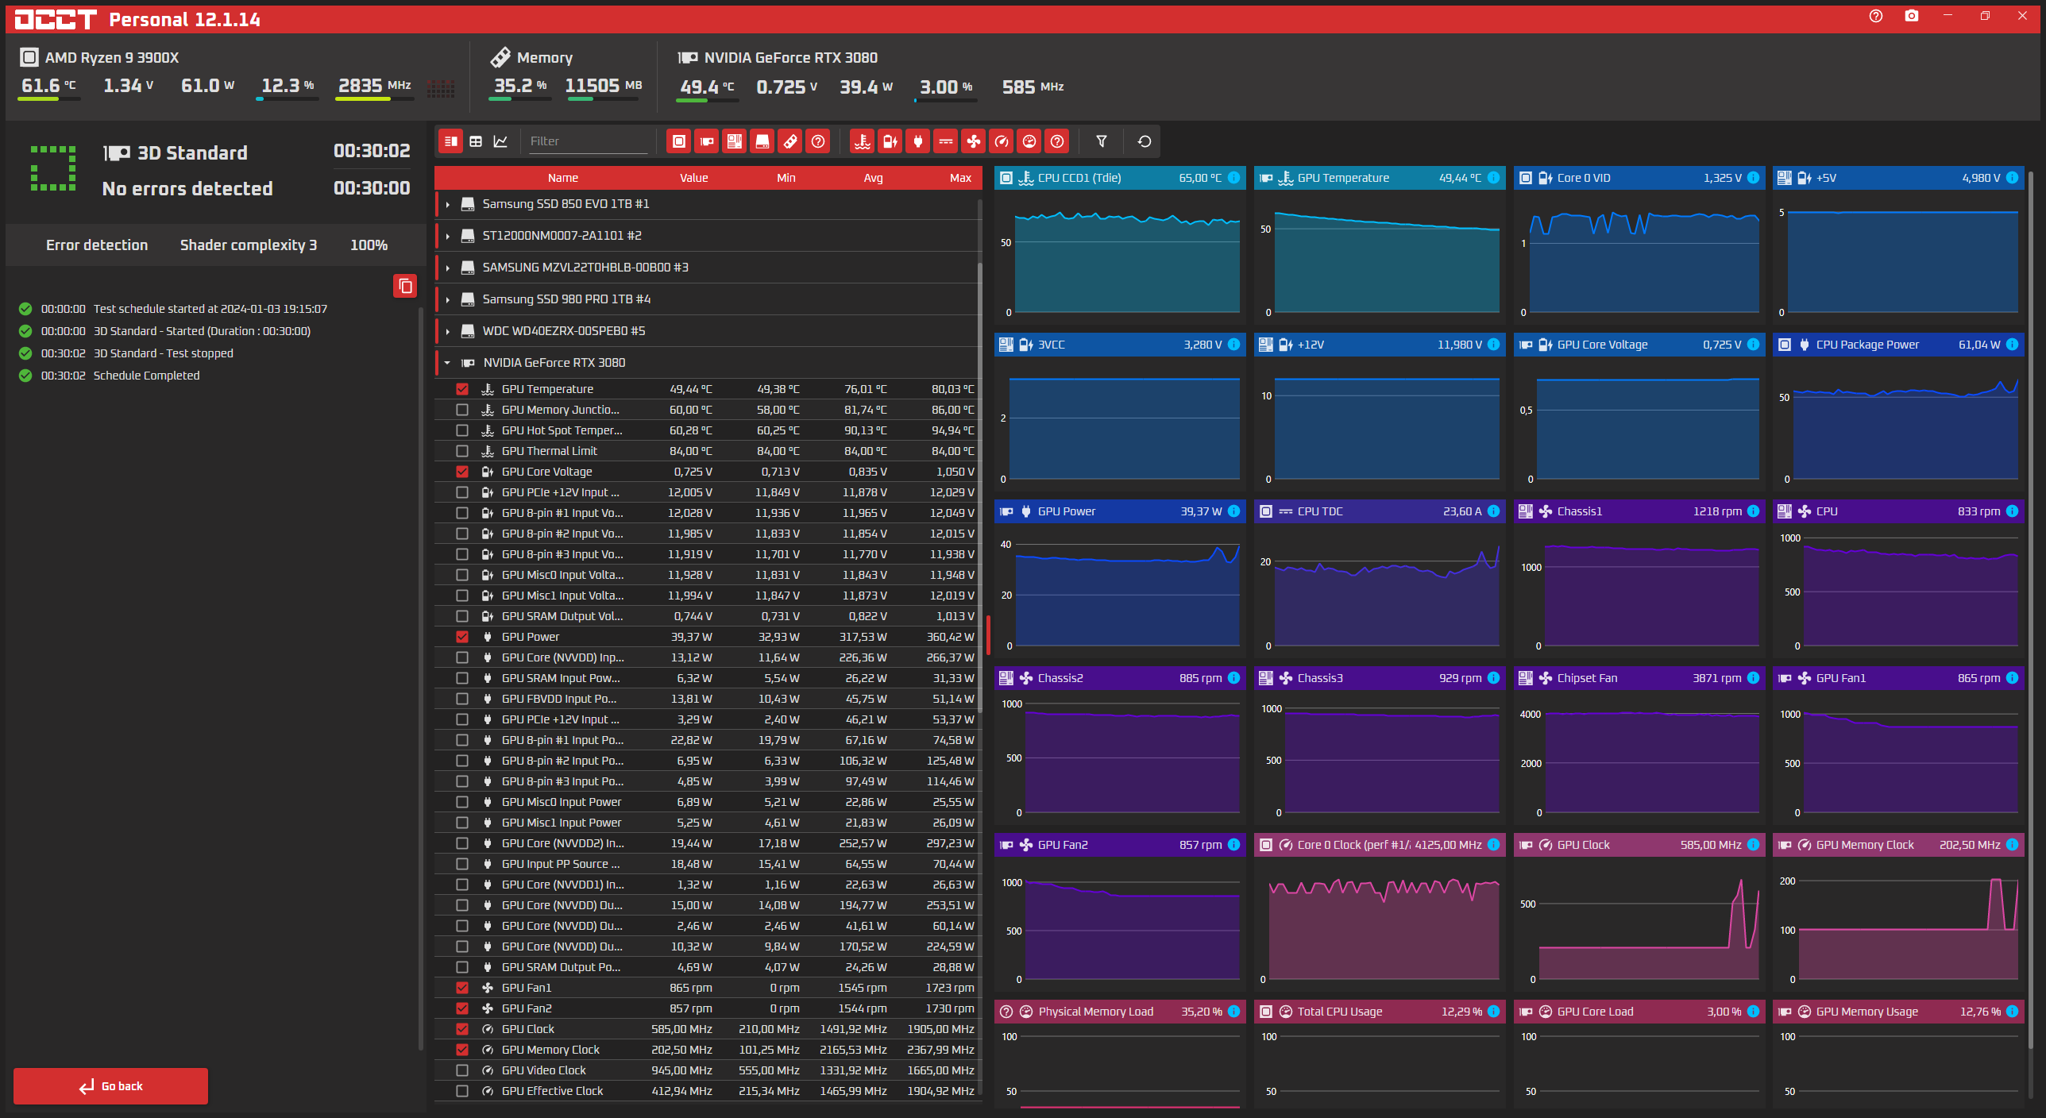Uncheck the GPU Fan1 sensor
The image size is (2046, 1118).
click(461, 988)
